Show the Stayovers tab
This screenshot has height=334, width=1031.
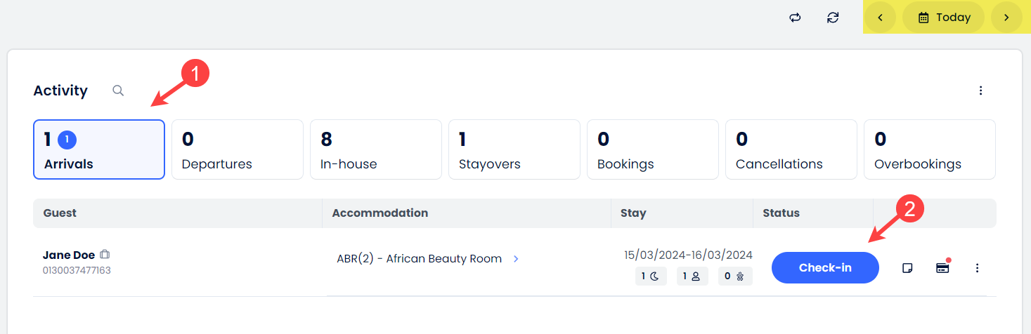tap(514, 149)
